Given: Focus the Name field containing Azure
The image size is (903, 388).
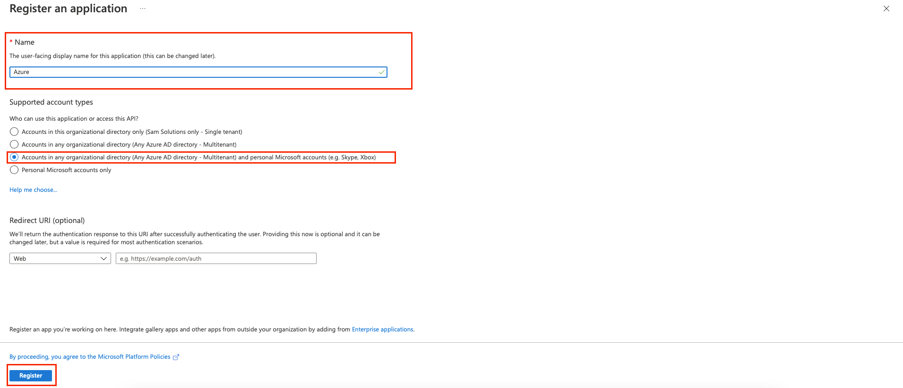Looking at the screenshot, I should click(194, 72).
